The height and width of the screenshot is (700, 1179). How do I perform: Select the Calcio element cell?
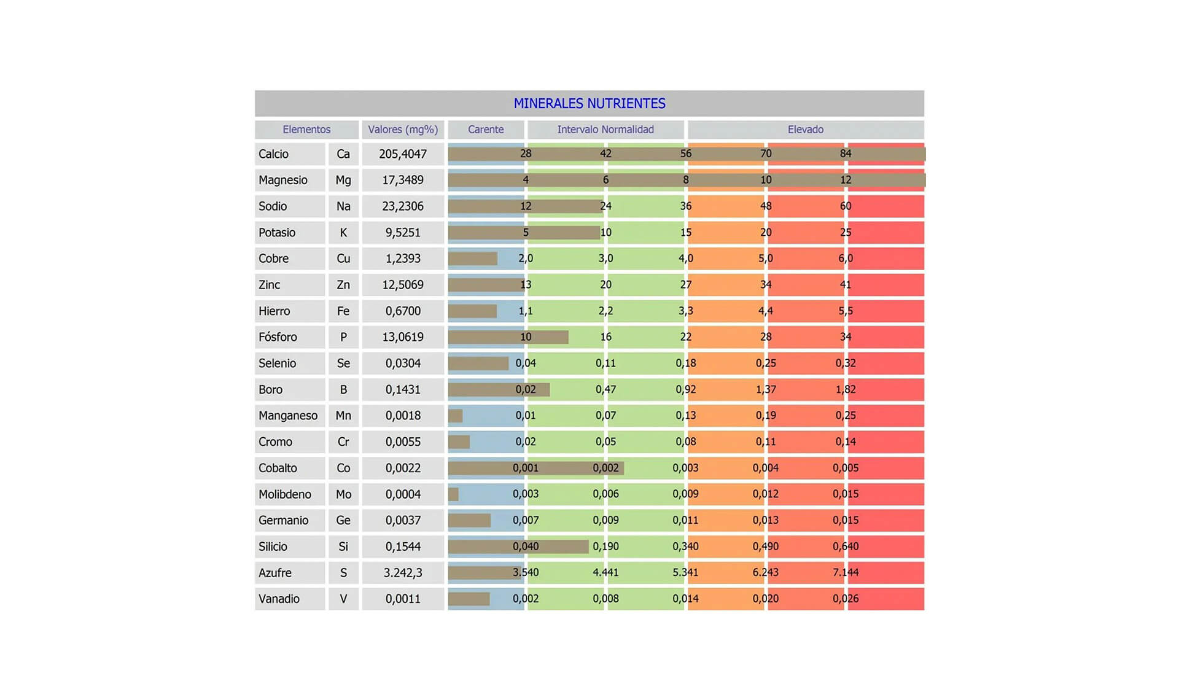pyautogui.click(x=290, y=154)
